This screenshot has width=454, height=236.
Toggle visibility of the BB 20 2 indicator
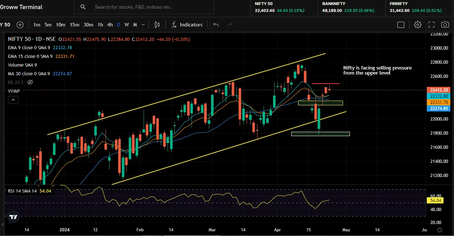pos(30,82)
